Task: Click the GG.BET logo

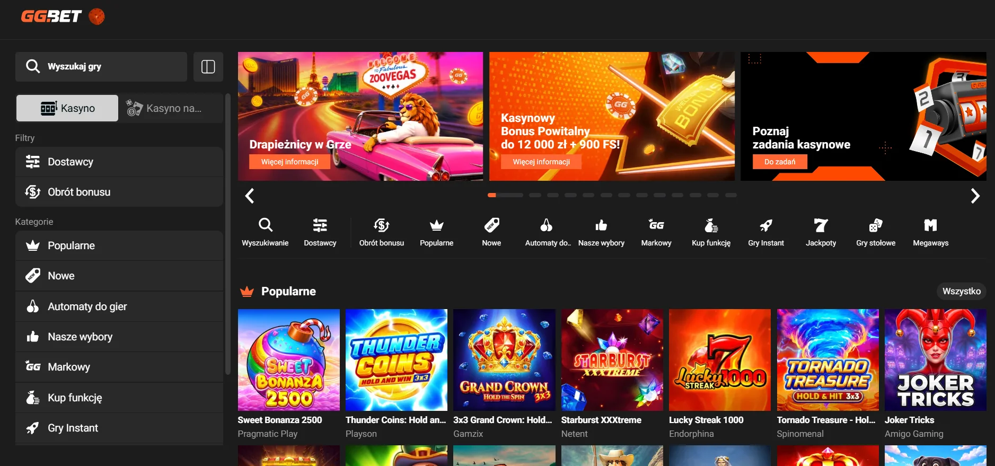Action: tap(51, 16)
